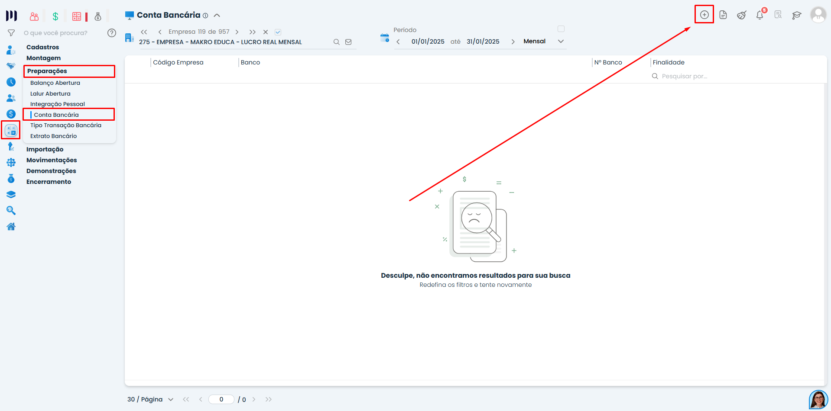Click the page number input field
Viewport: 831px width, 411px height.
(x=221, y=399)
